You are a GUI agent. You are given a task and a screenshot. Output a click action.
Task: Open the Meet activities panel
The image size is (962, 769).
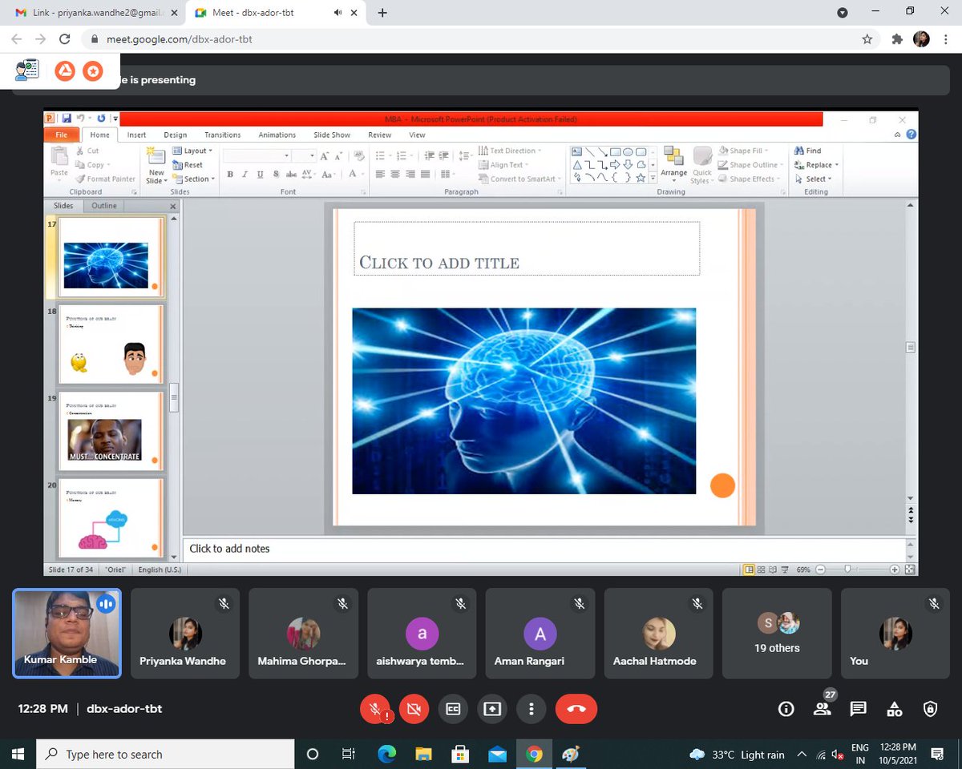coord(895,709)
